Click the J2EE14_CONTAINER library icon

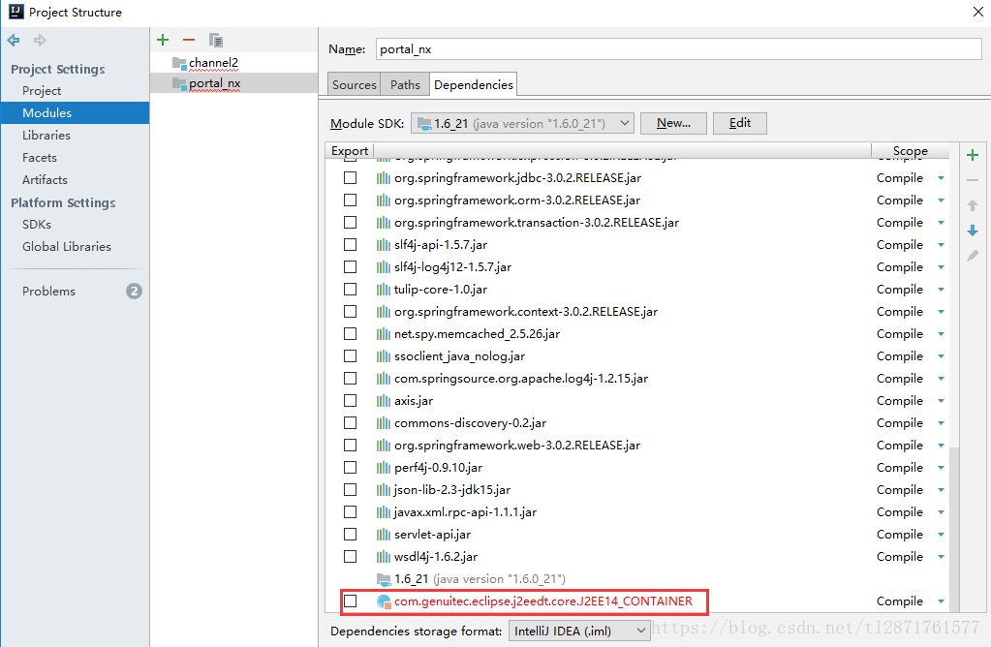384,601
